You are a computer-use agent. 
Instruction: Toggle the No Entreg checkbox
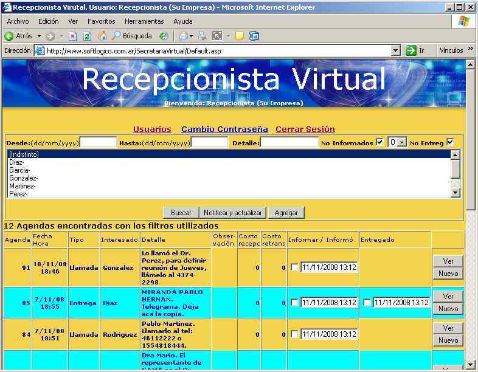point(450,142)
